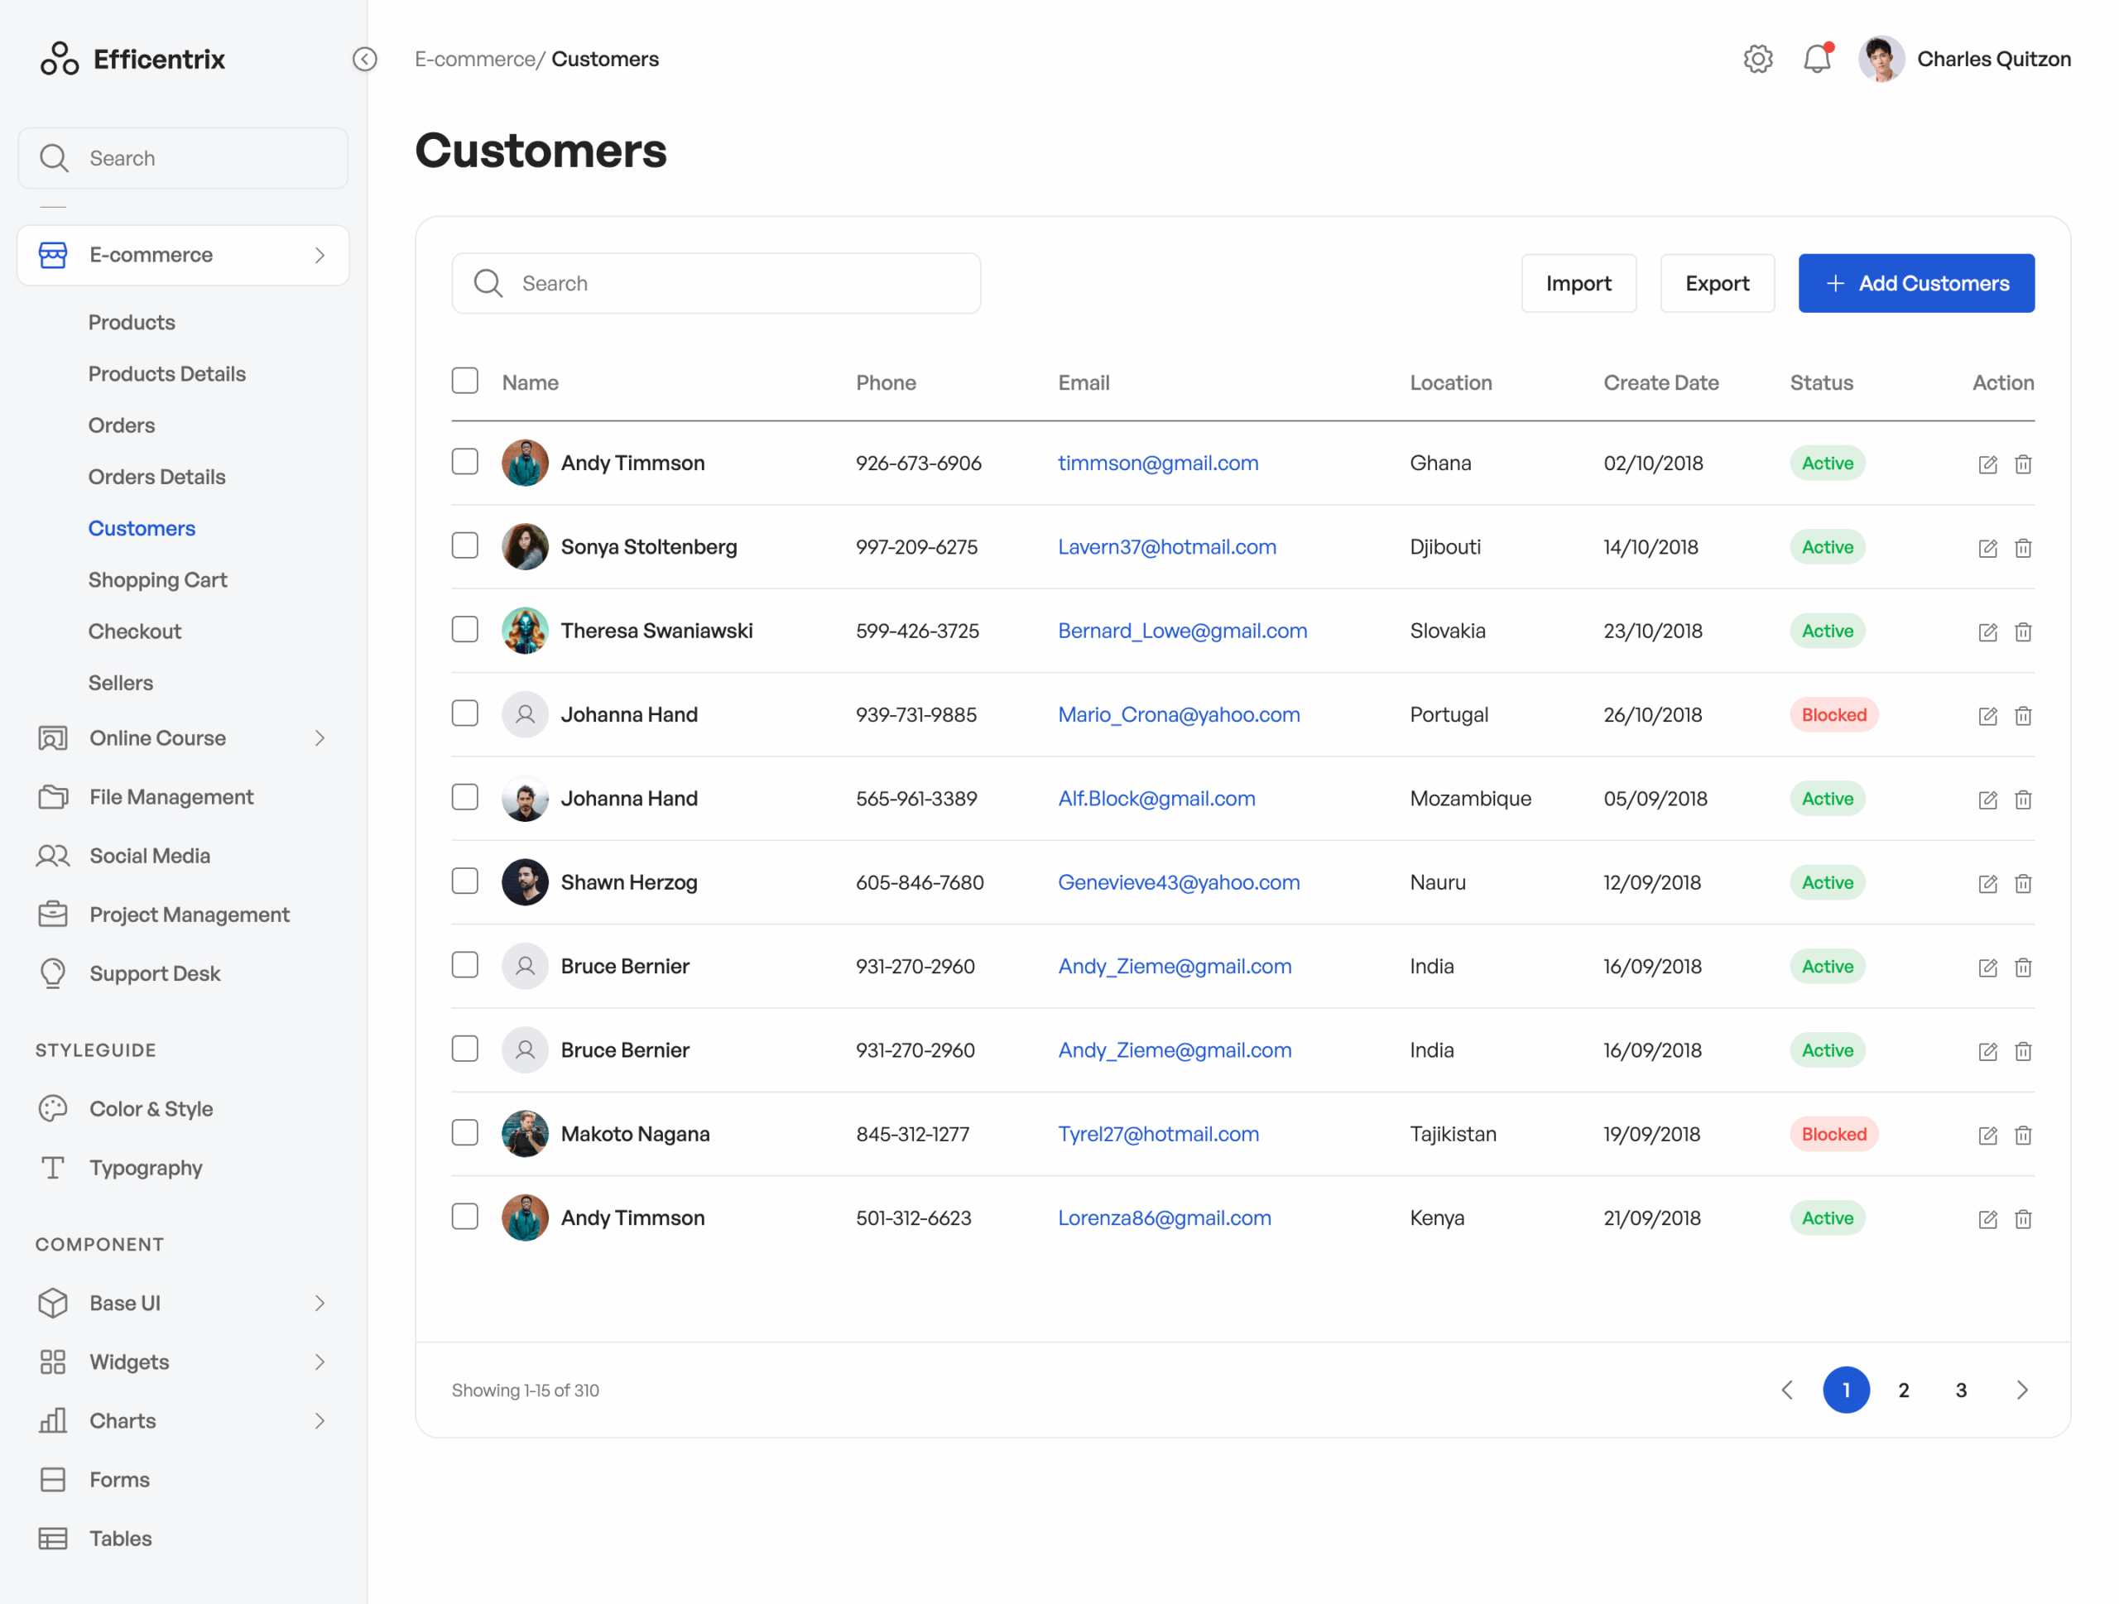
Task: Expand the Charts submenu chevron
Action: [319, 1421]
